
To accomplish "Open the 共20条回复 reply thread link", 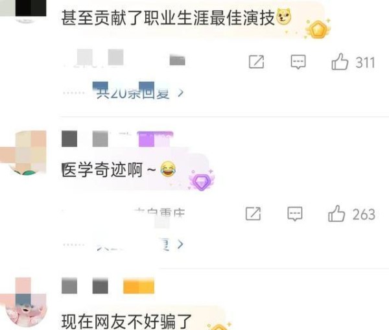I will coord(133,93).
